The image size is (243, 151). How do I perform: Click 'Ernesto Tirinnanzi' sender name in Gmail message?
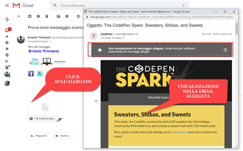pyautogui.click(x=39, y=37)
